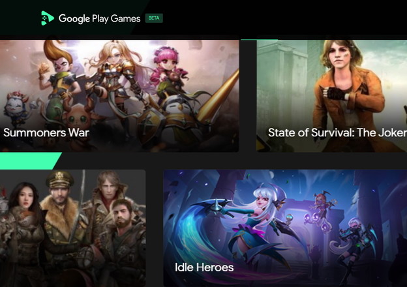
Task: Click the Summoners War title label
Action: (x=46, y=132)
